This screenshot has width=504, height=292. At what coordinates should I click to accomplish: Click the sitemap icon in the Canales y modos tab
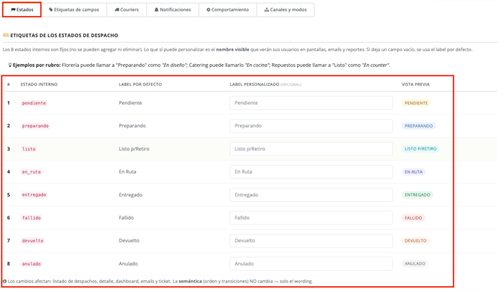[x=266, y=10]
